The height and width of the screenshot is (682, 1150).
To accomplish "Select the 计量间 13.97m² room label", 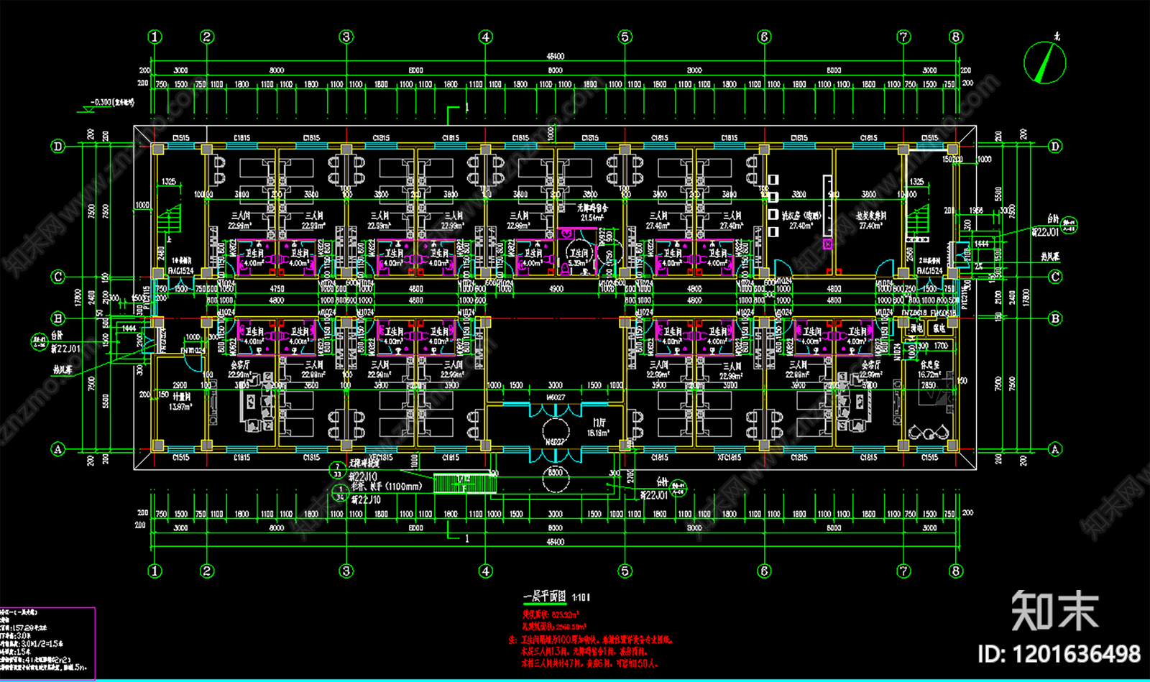I will pyautogui.click(x=180, y=401).
